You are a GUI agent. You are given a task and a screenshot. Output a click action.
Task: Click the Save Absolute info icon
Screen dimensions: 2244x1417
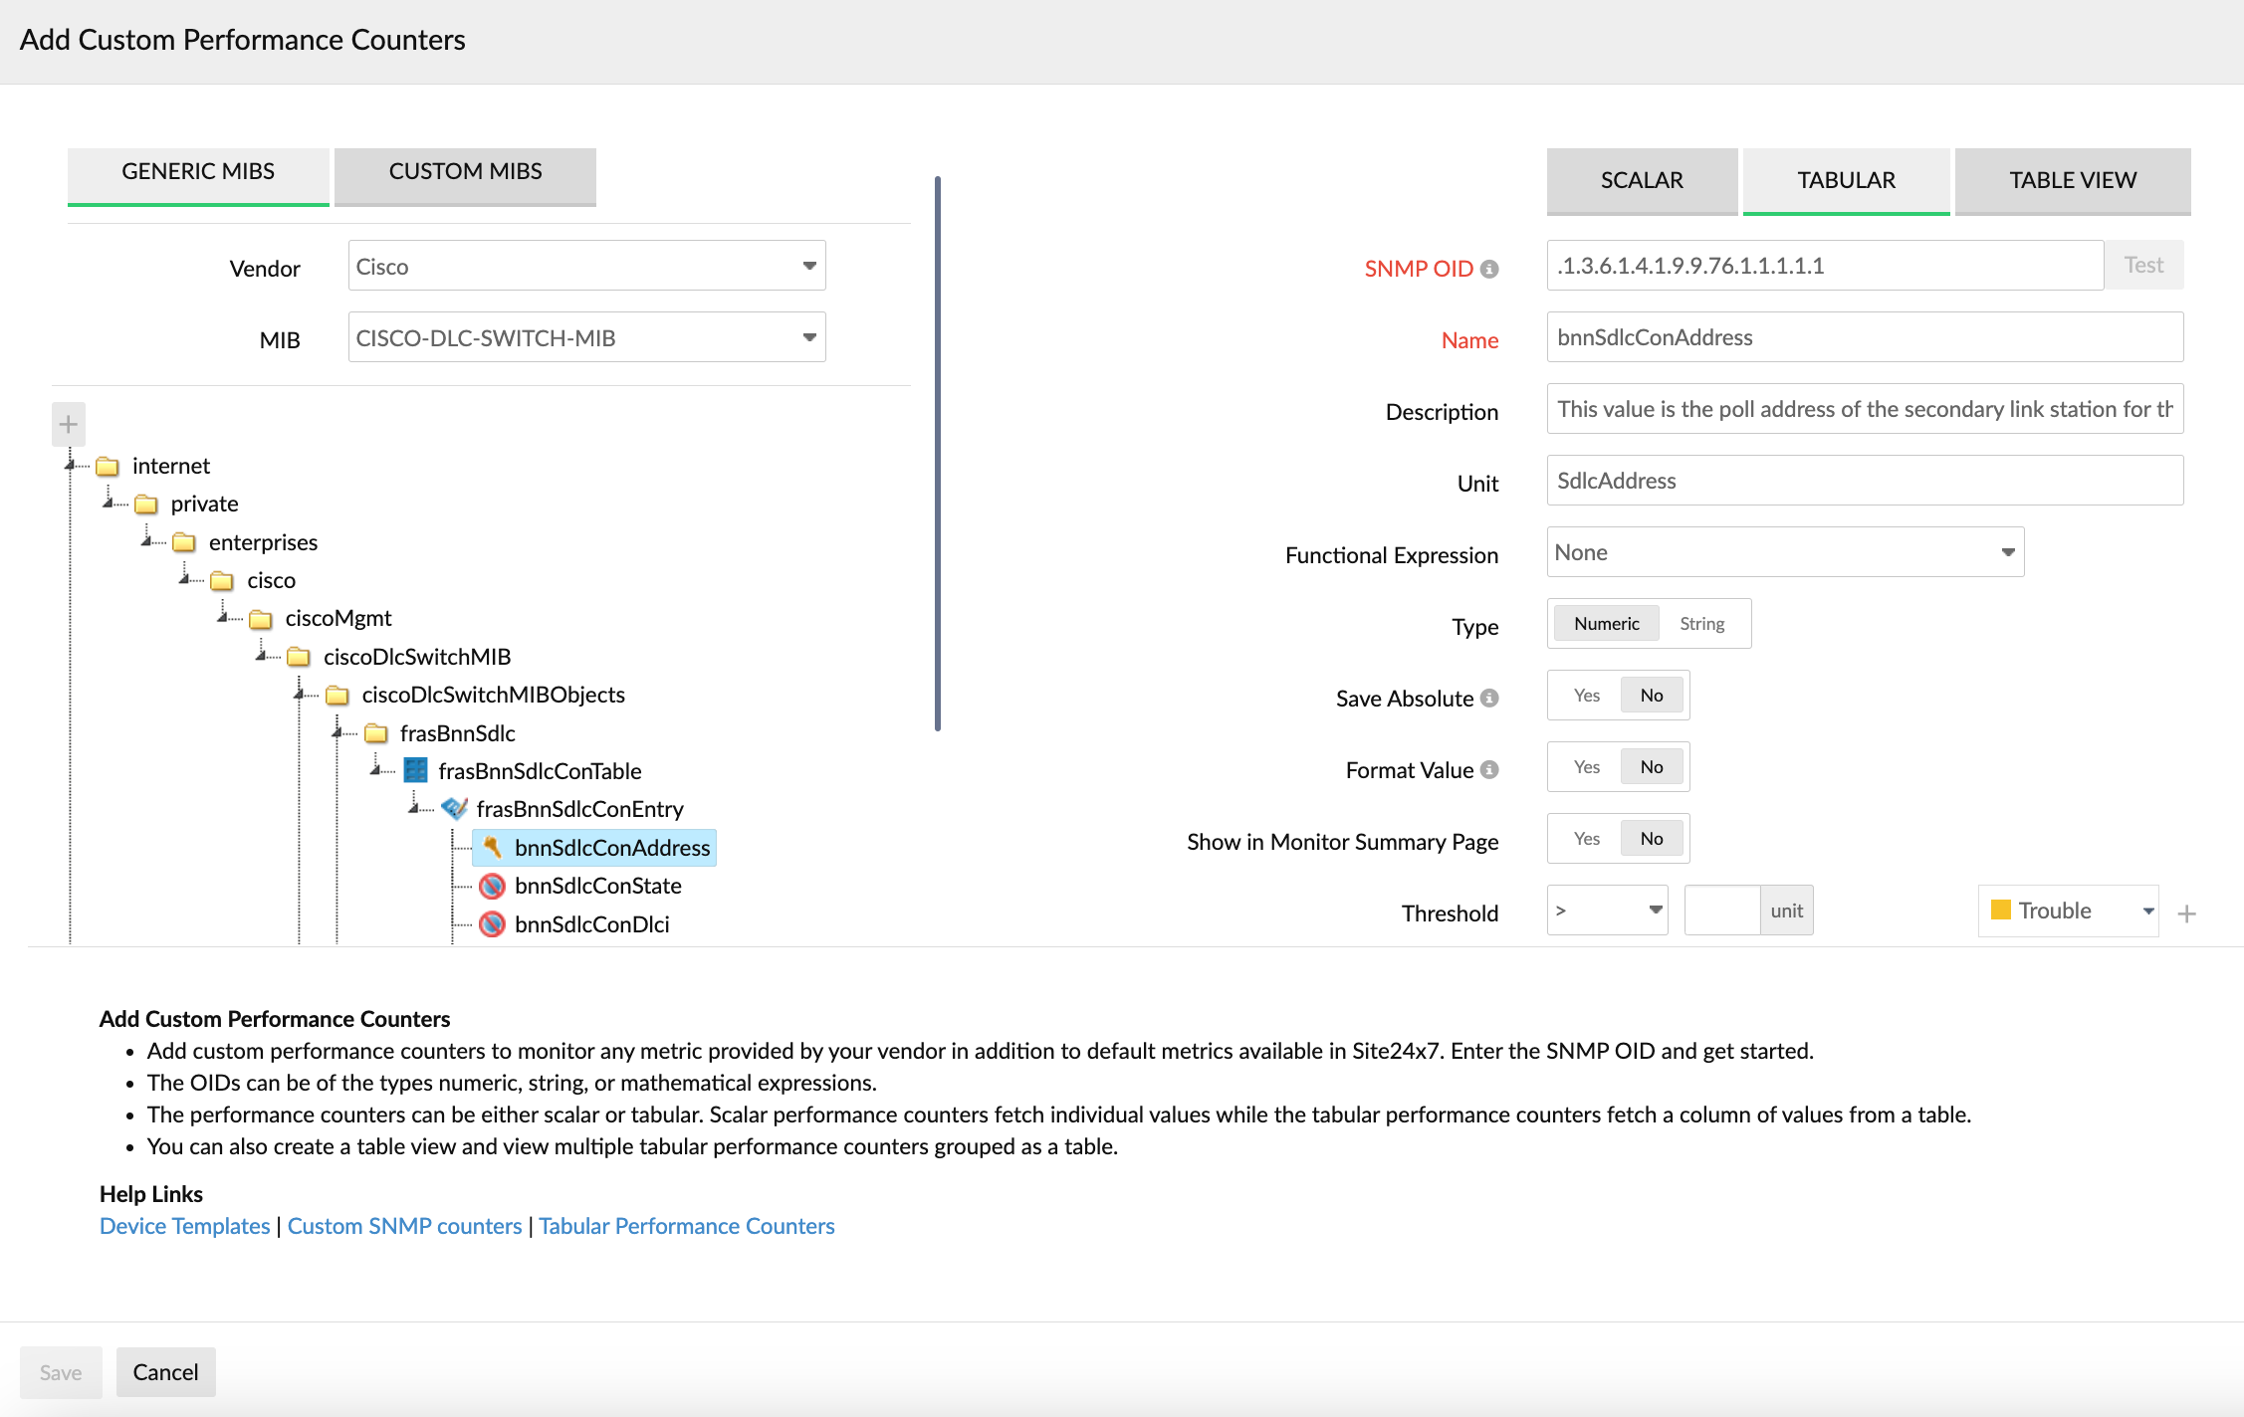(1489, 699)
